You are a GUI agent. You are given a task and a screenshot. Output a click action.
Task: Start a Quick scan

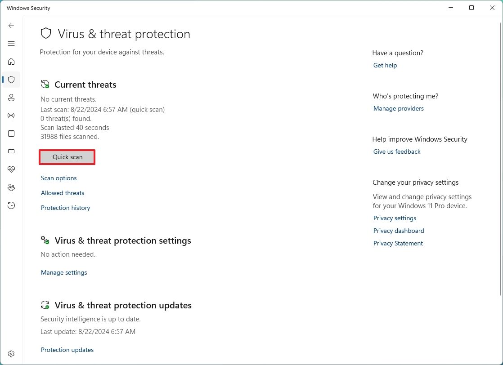pyautogui.click(x=67, y=157)
